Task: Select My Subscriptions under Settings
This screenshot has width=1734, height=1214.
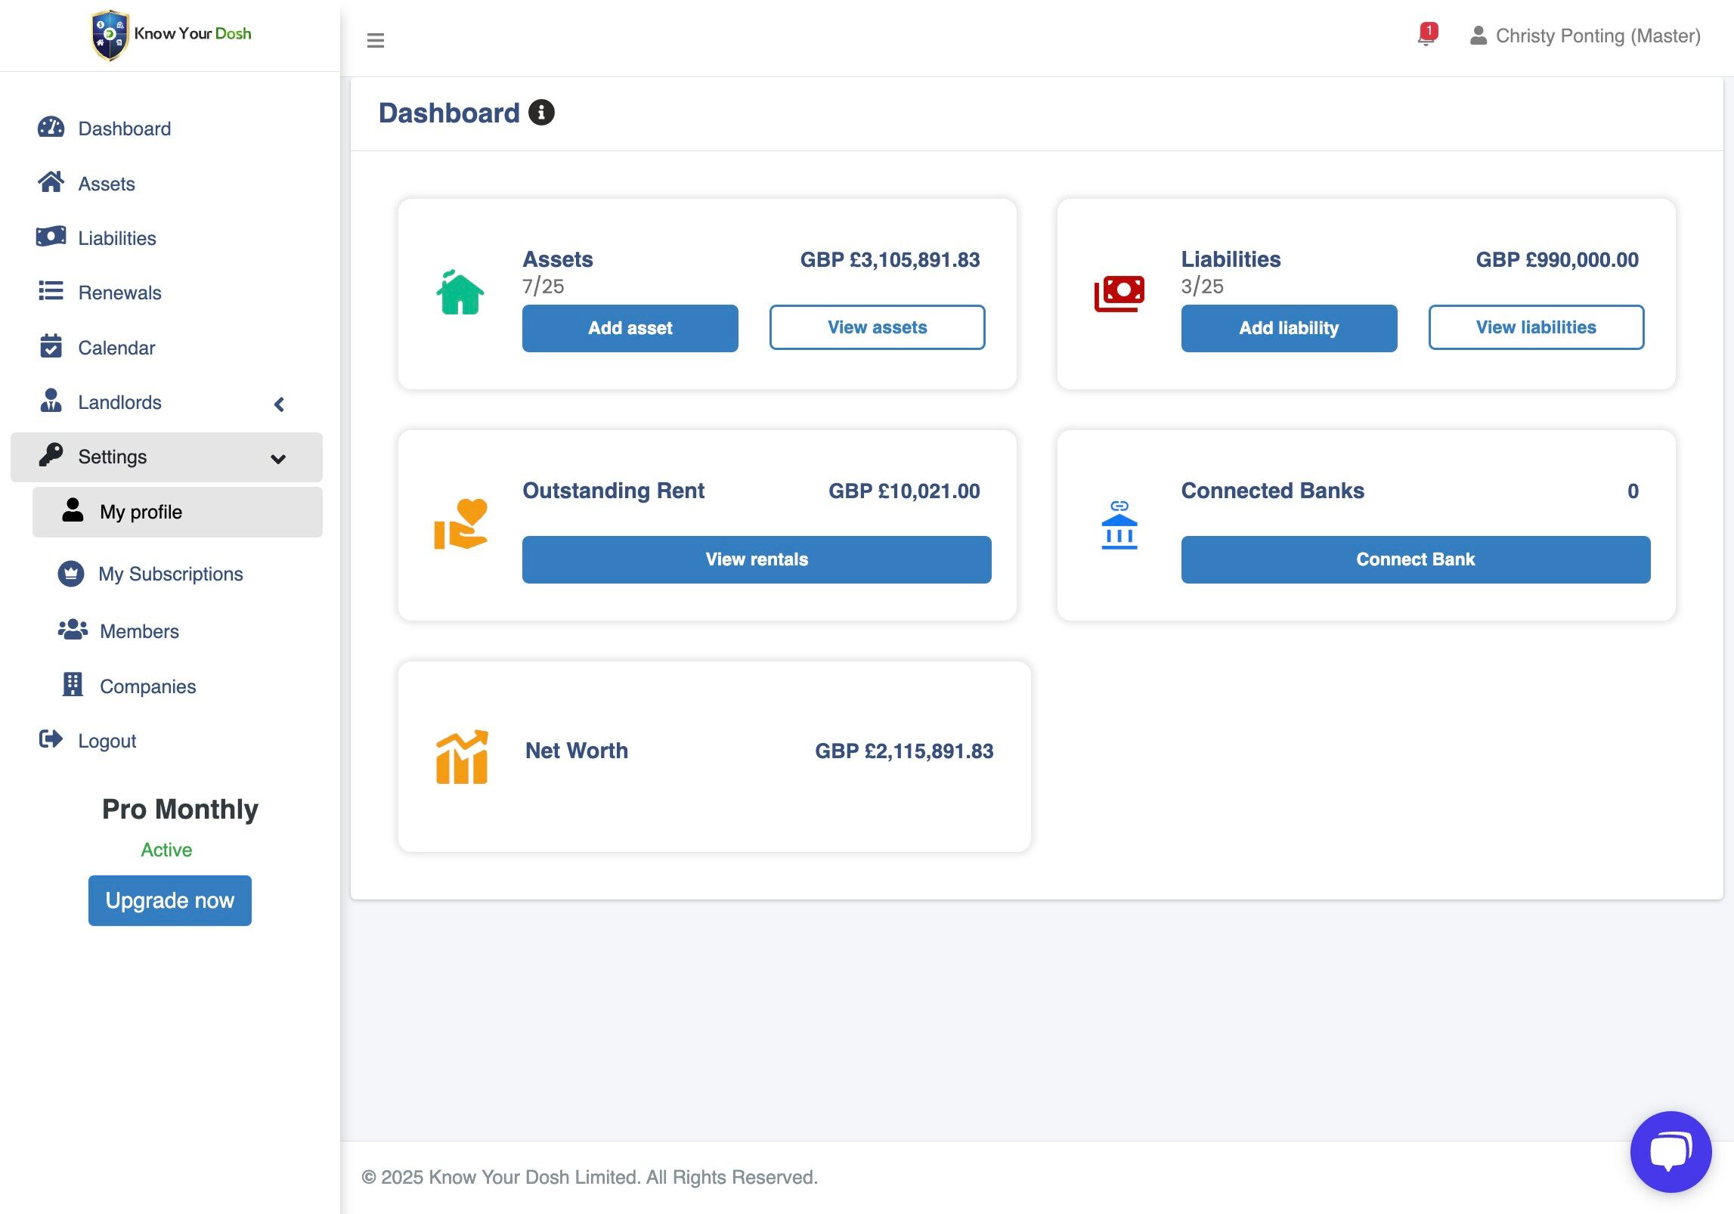Action: (x=171, y=574)
